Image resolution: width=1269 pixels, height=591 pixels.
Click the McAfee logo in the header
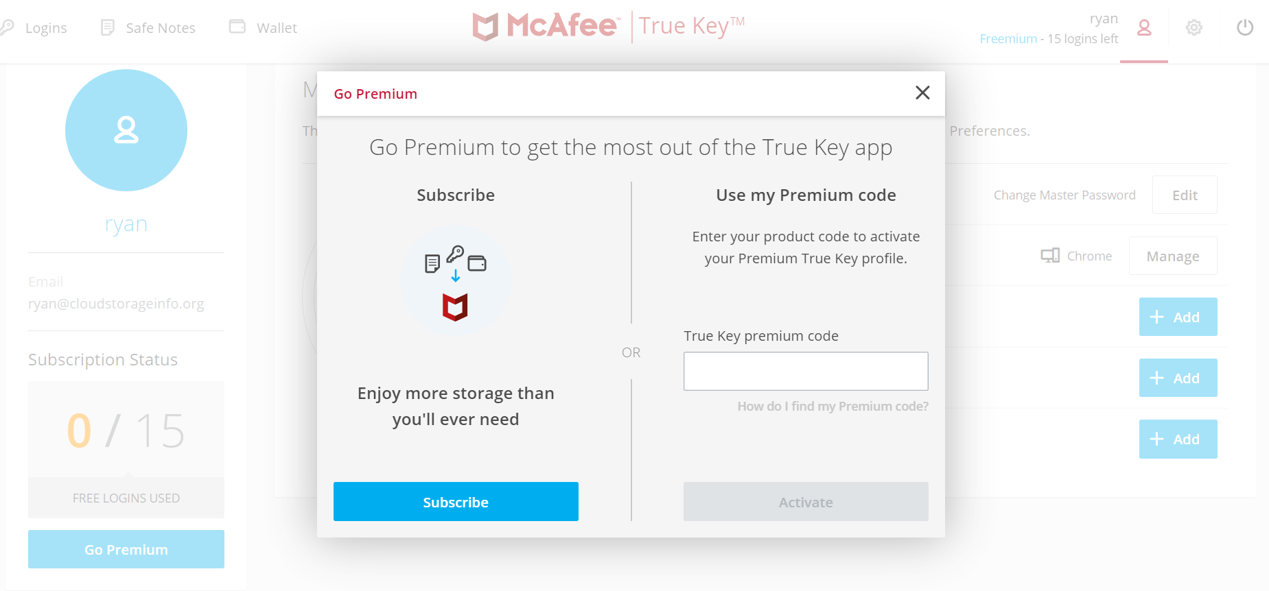click(x=546, y=26)
